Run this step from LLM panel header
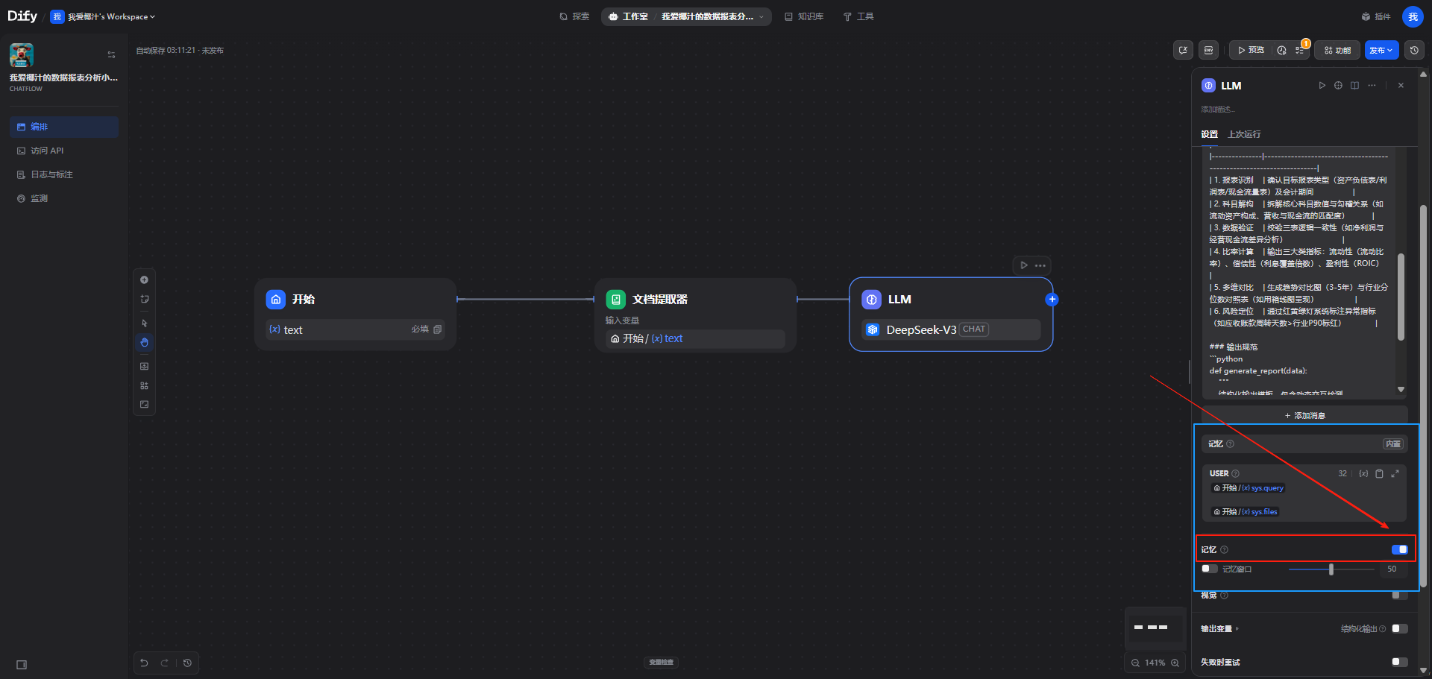The width and height of the screenshot is (1432, 679). 1322,86
